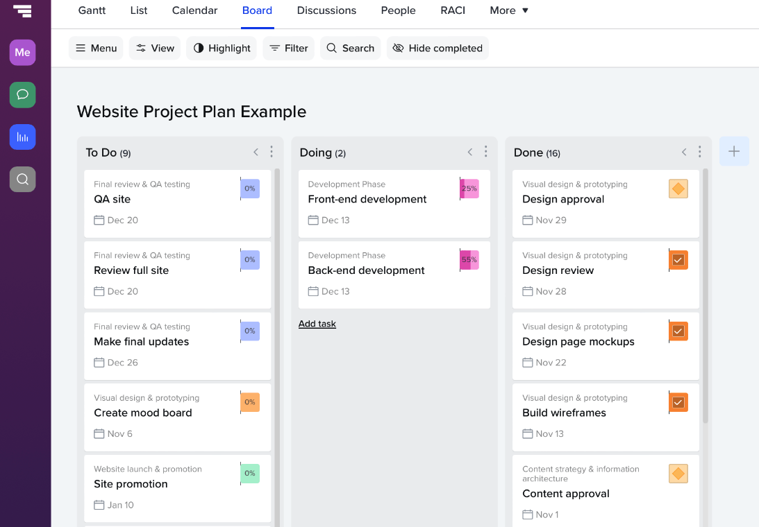Open the People tab

(x=398, y=10)
